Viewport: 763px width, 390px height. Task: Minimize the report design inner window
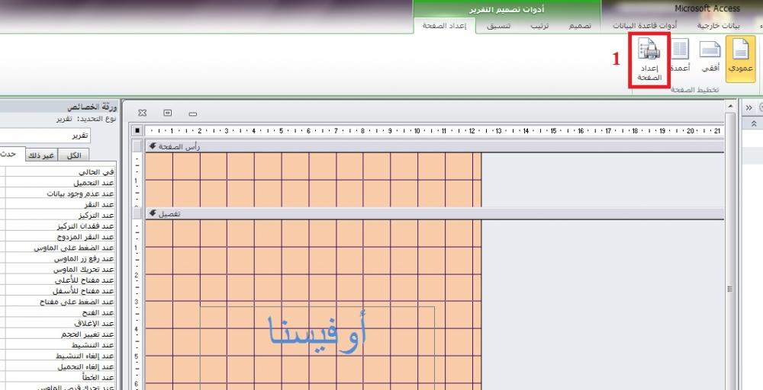coord(193,113)
